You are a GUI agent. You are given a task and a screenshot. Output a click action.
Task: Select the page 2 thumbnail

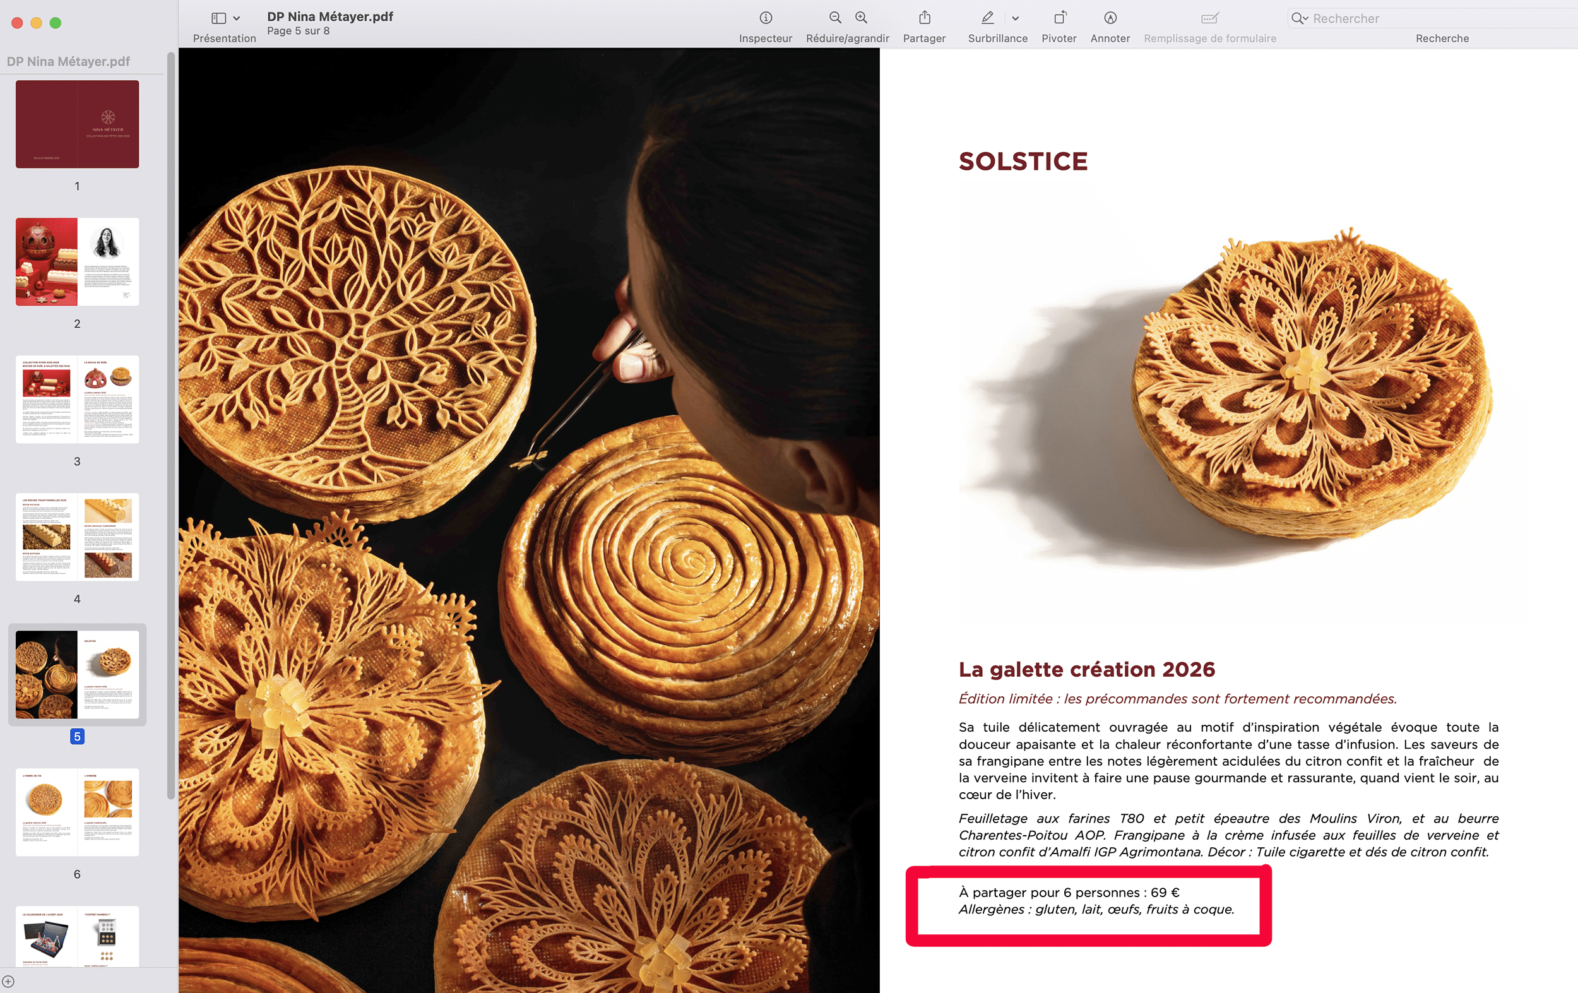[78, 261]
